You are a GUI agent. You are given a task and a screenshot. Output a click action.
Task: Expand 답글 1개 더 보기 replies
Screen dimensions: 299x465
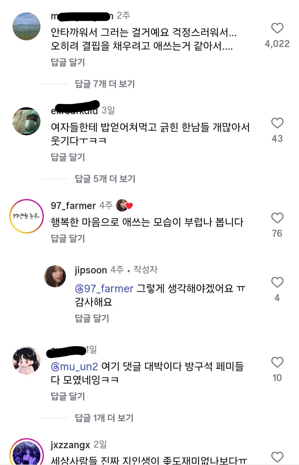coord(104,418)
